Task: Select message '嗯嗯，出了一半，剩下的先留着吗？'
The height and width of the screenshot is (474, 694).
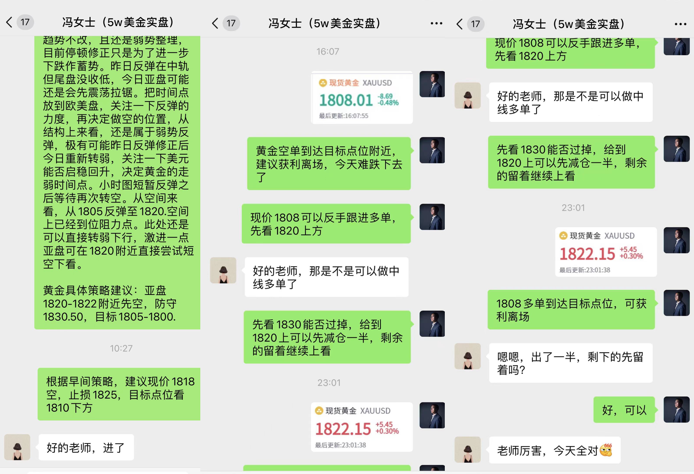Action: [x=571, y=363]
